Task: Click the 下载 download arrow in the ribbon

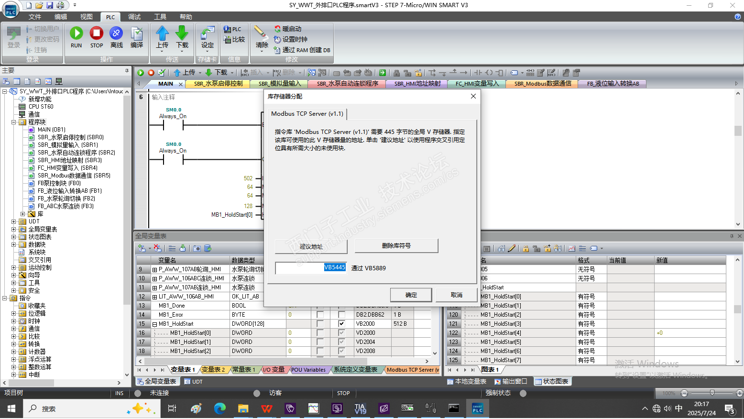Action: pyautogui.click(x=182, y=33)
